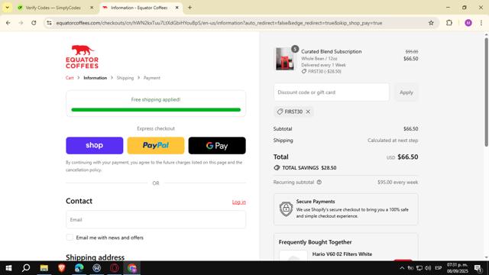Pay with Shop Pay button

coord(95,145)
